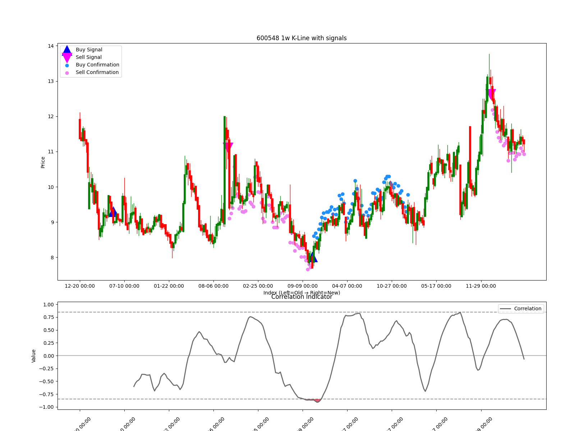Click price axis tick '8'
This screenshot has height=431, width=575.
point(52,257)
